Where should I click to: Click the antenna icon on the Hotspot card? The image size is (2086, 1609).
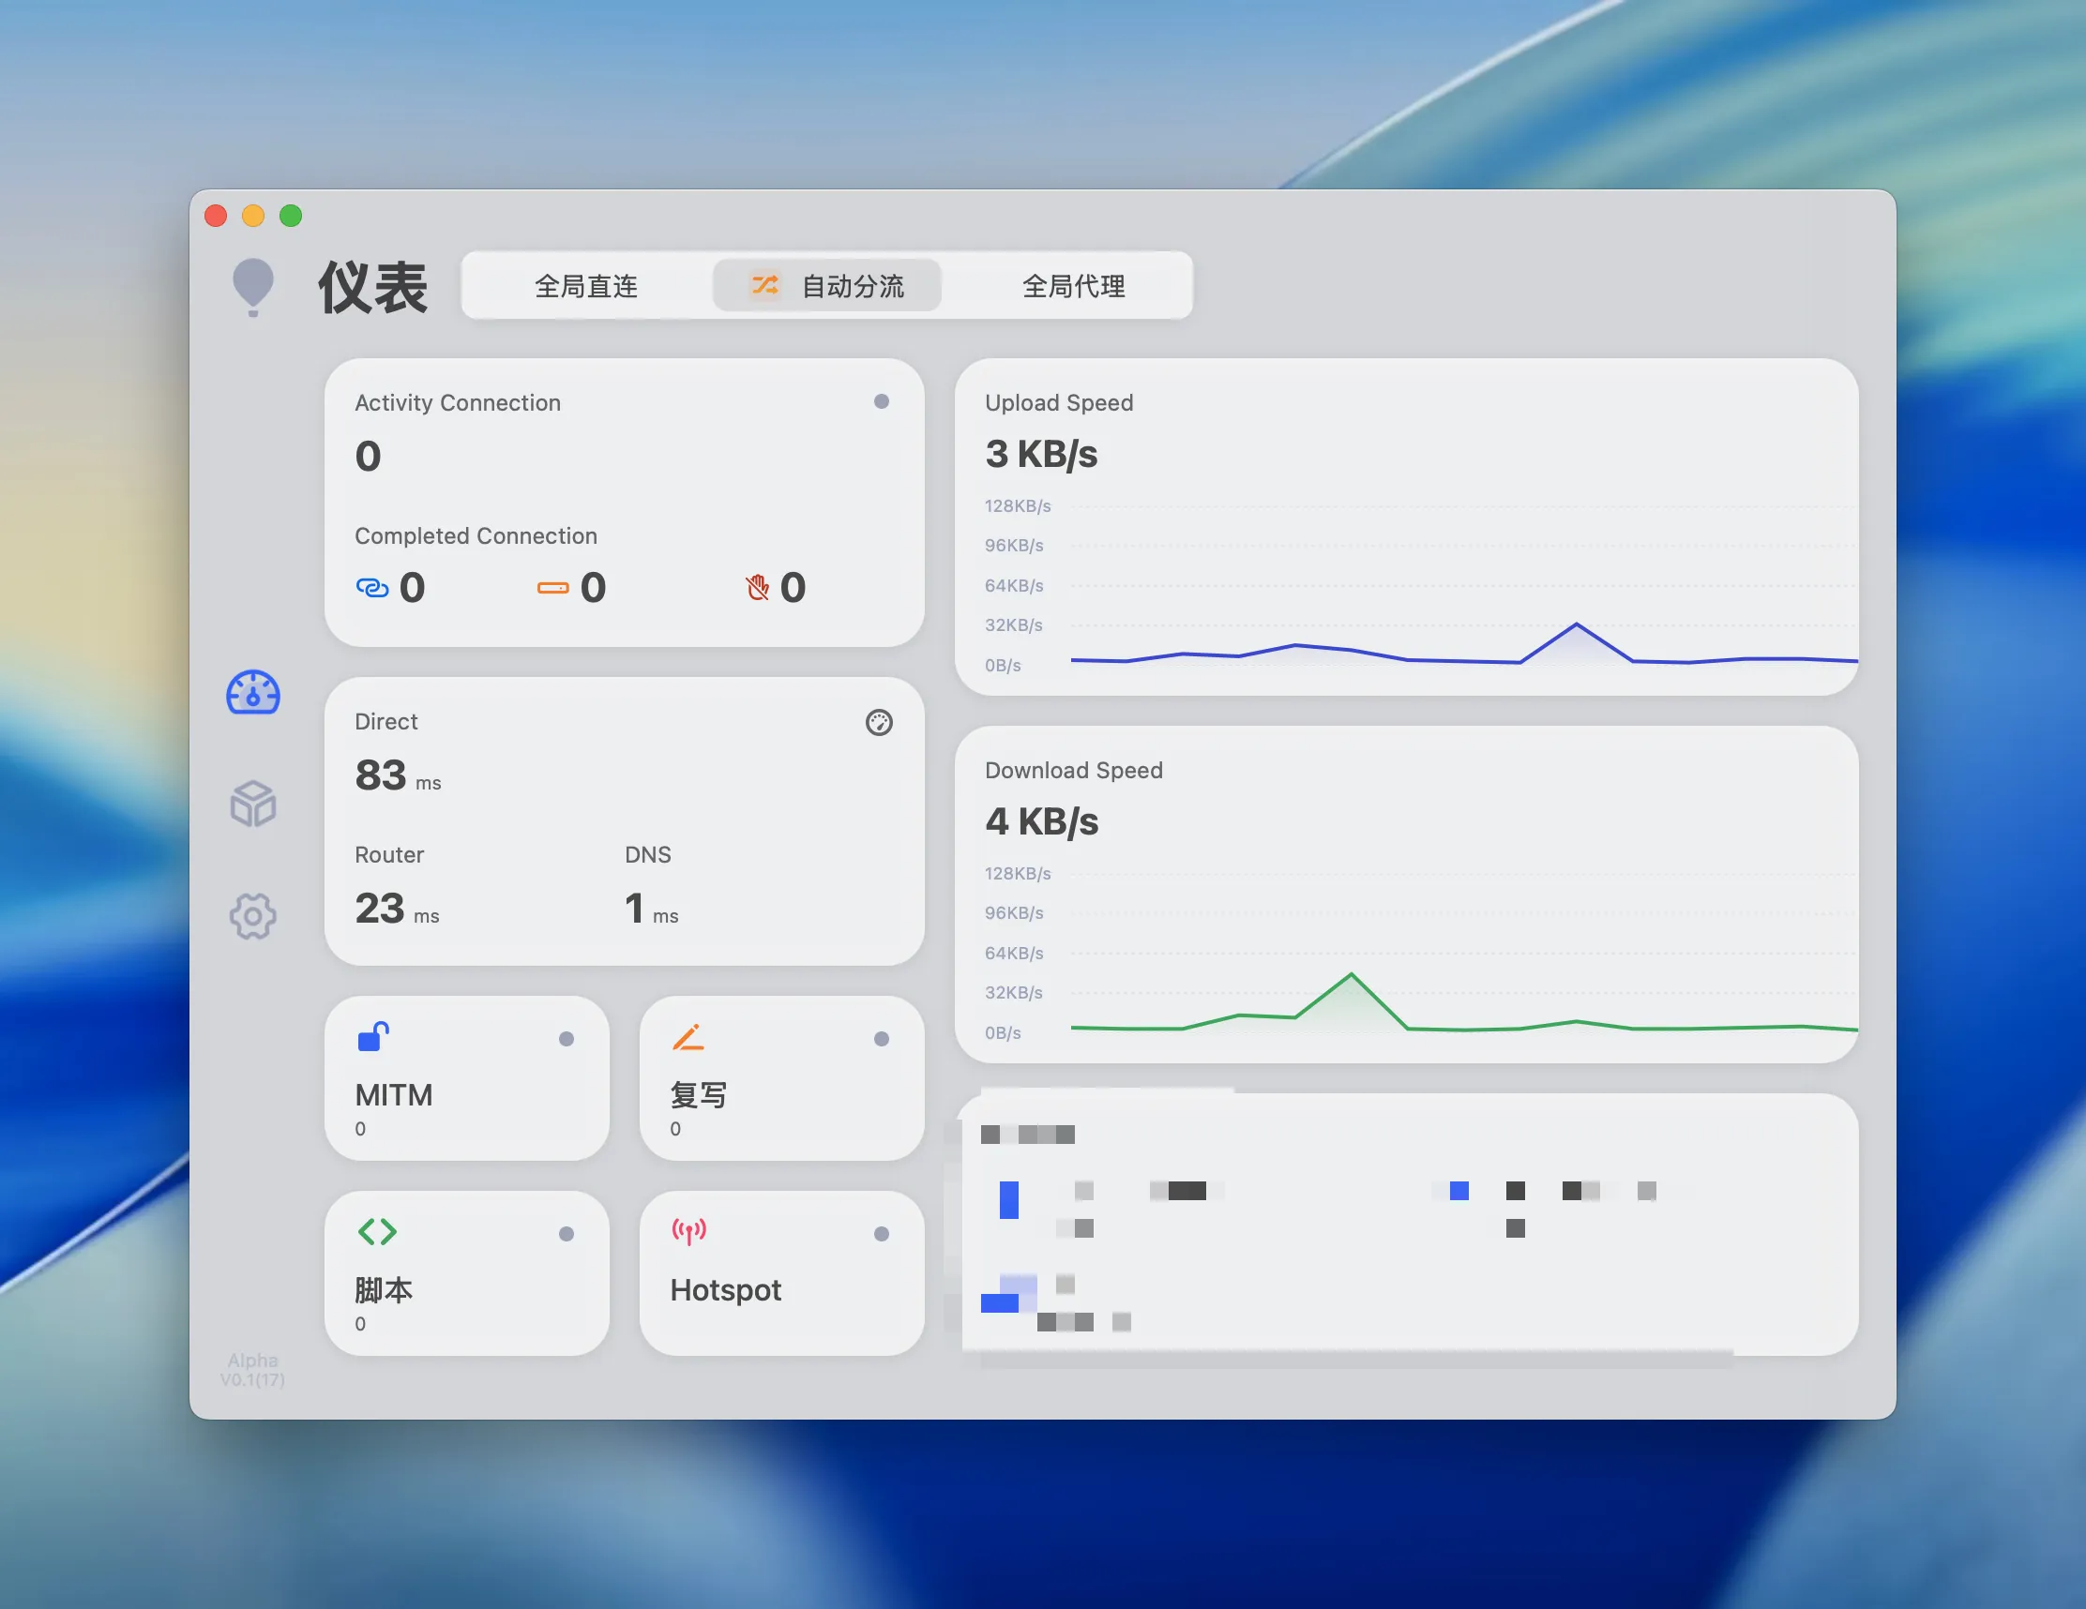point(688,1232)
